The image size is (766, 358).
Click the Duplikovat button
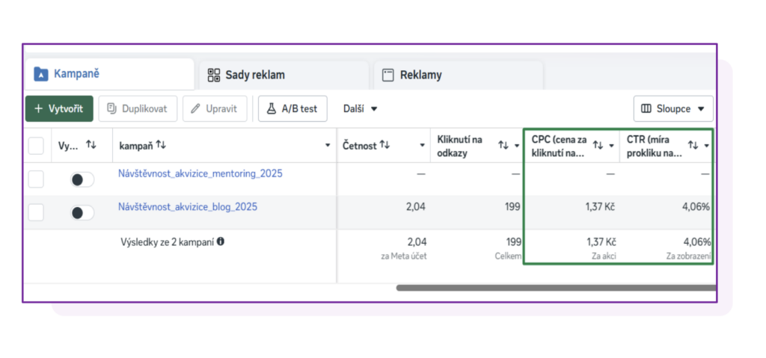(x=138, y=108)
